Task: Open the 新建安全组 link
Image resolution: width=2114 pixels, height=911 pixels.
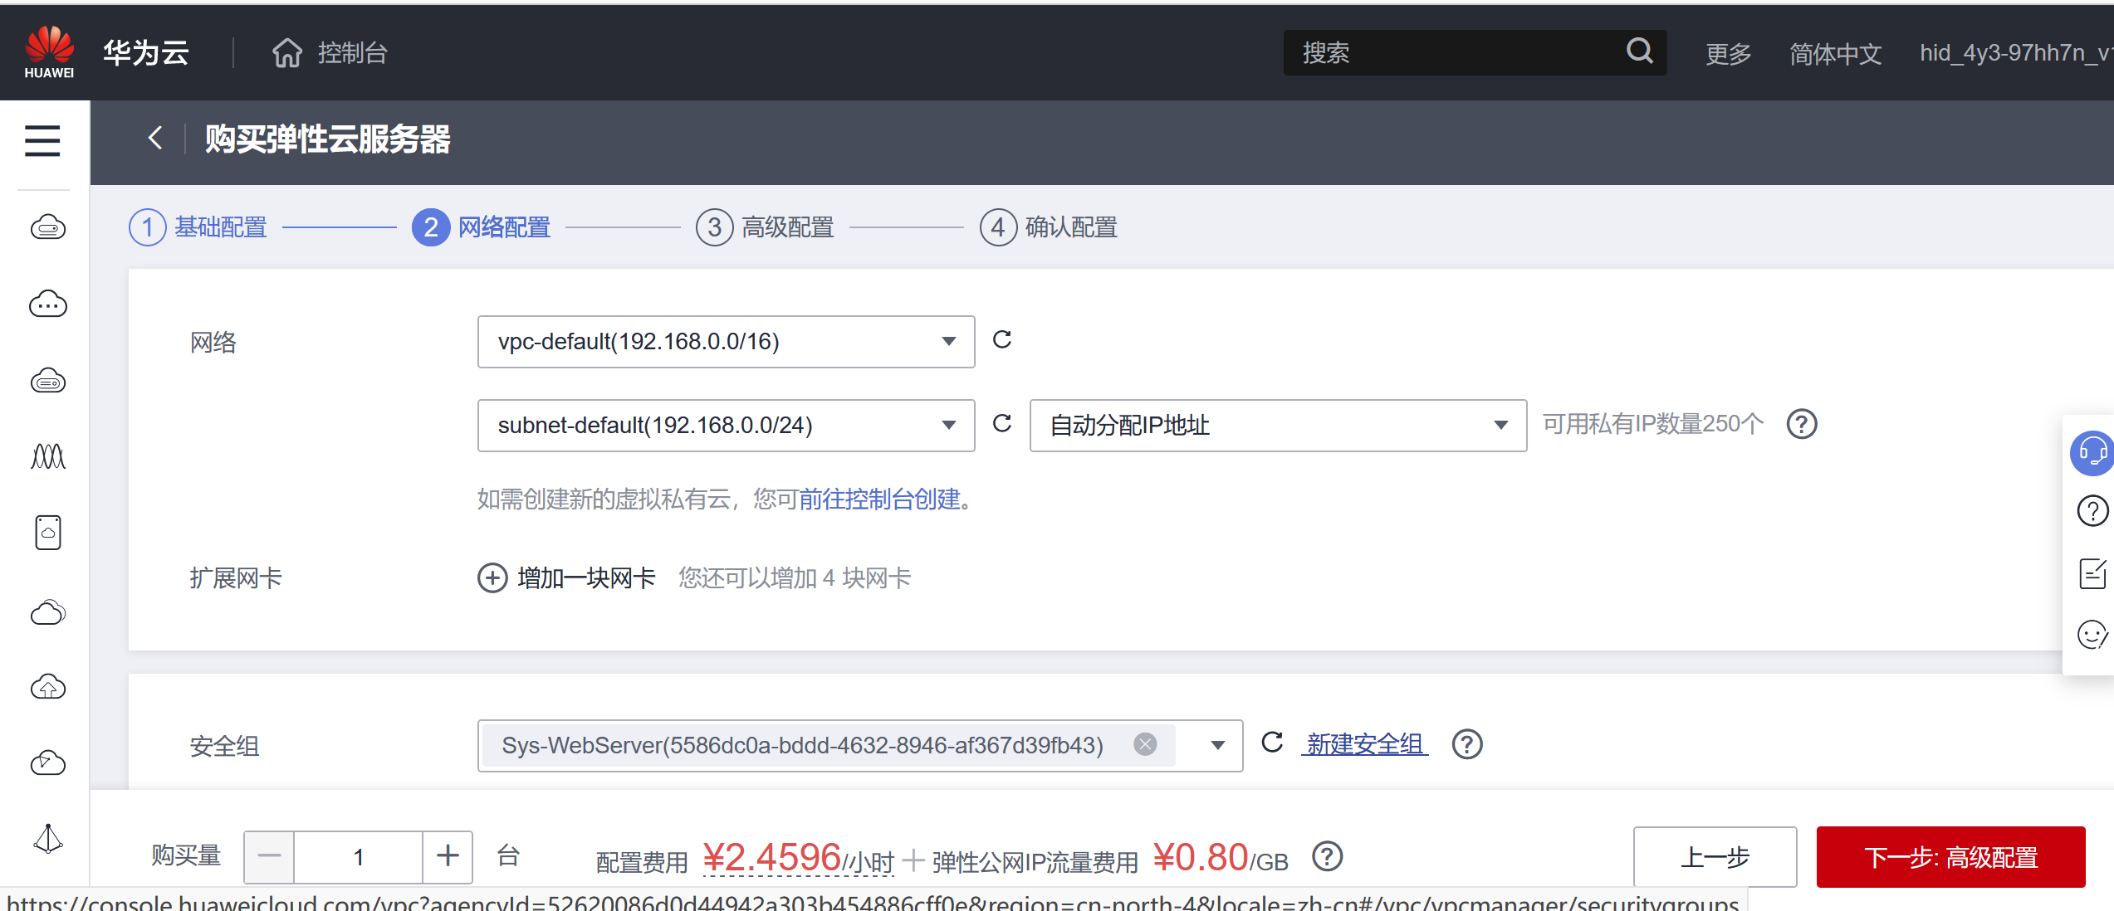Action: tap(1364, 744)
